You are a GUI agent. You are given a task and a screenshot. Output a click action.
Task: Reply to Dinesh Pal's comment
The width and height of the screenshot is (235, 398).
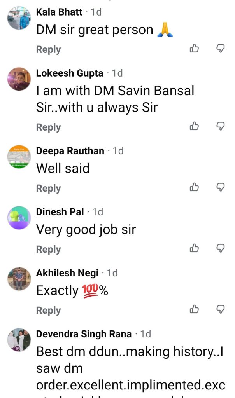(x=49, y=249)
